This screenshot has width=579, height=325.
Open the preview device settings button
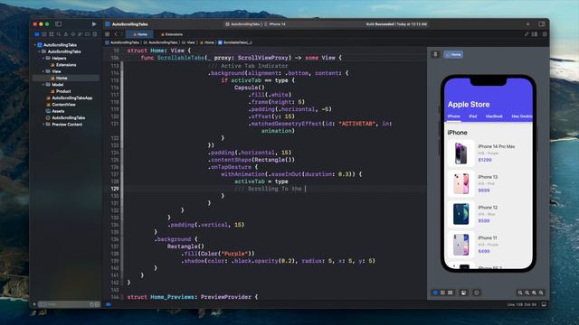(463, 292)
